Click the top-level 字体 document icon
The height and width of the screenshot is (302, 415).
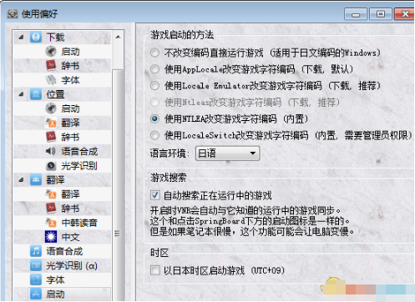36,279
